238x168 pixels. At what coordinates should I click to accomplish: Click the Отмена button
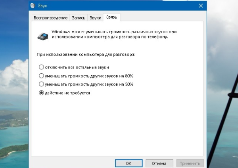pos(159,163)
